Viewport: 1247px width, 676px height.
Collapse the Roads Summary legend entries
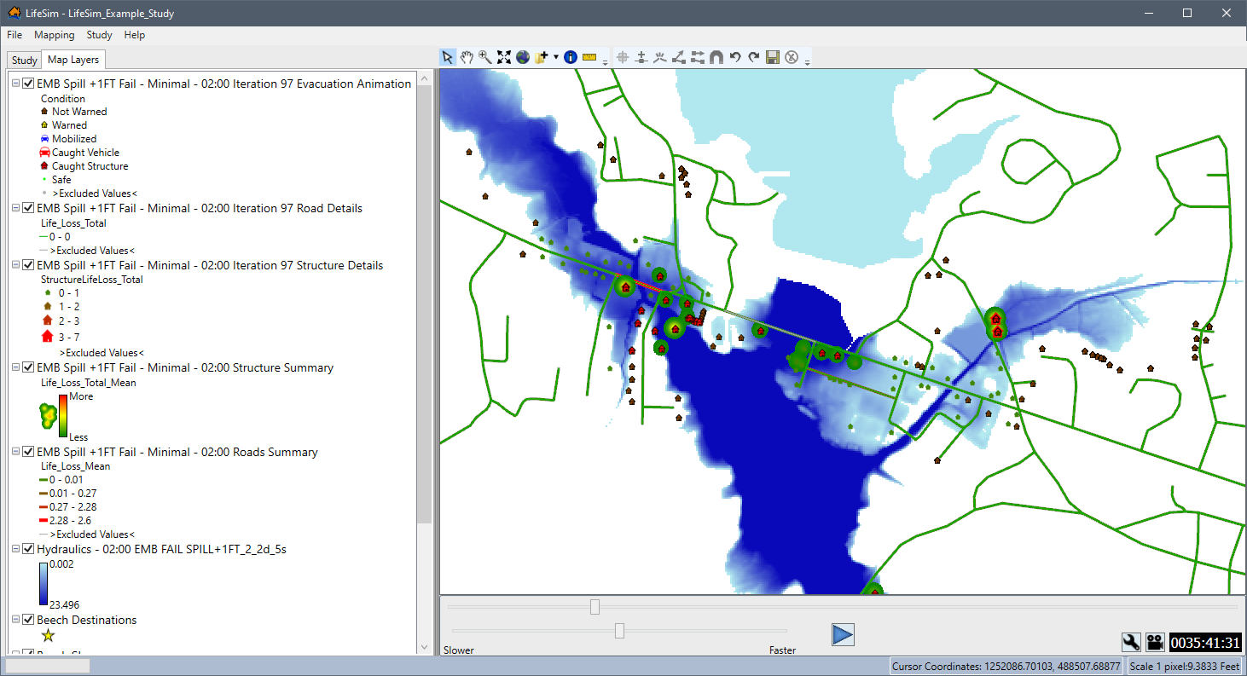click(14, 452)
